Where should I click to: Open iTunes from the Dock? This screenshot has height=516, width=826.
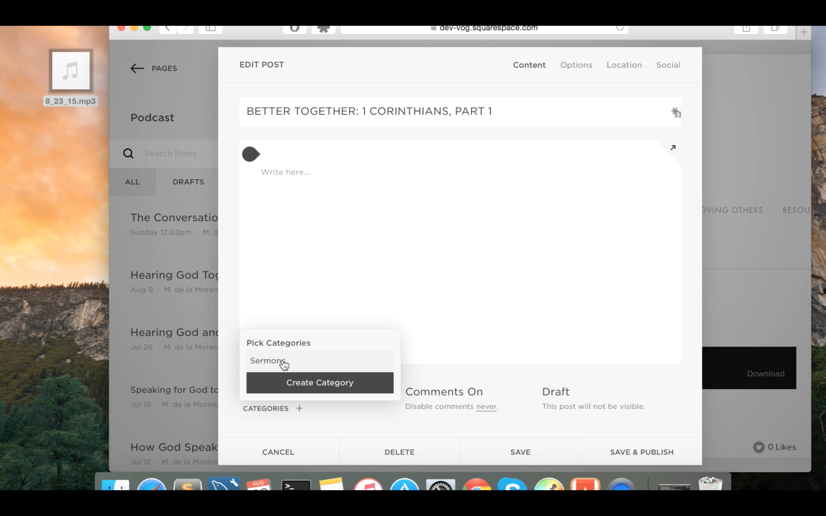click(x=368, y=484)
